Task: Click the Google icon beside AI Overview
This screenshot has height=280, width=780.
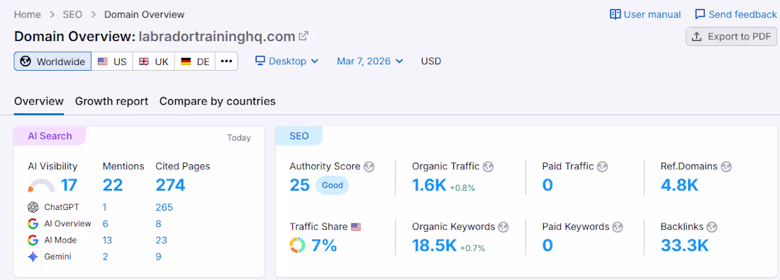Action: [33, 224]
